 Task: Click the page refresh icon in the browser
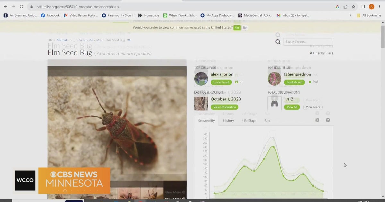click(21, 6)
